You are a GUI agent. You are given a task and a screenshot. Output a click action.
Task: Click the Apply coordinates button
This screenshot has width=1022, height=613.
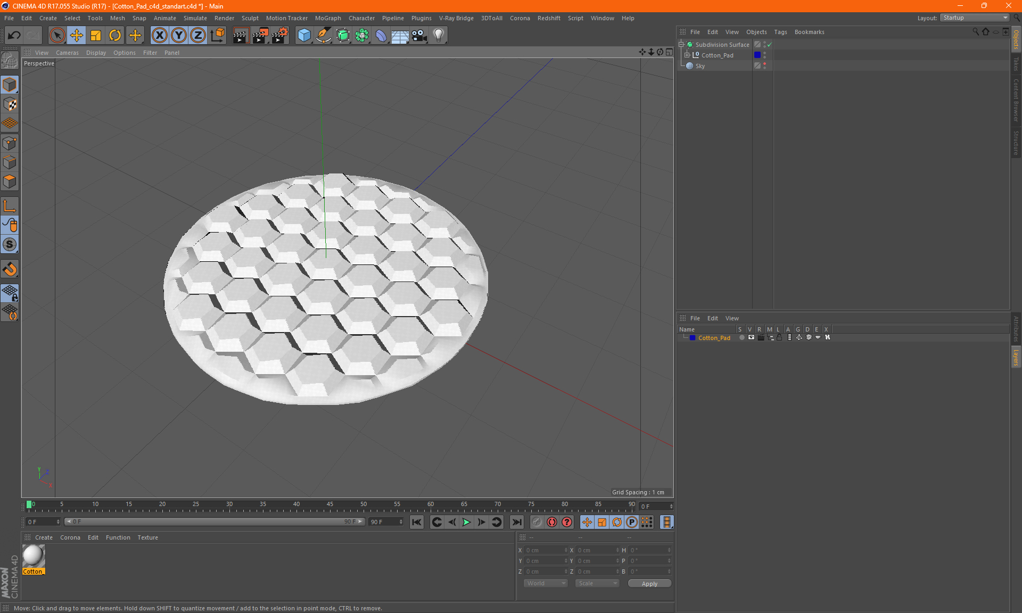click(x=649, y=584)
